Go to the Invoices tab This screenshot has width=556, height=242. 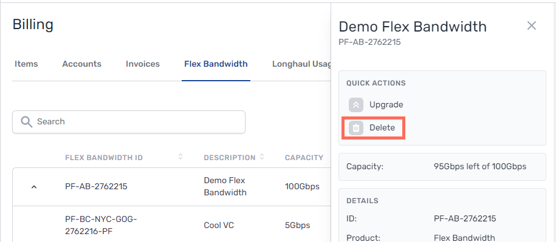[143, 64]
